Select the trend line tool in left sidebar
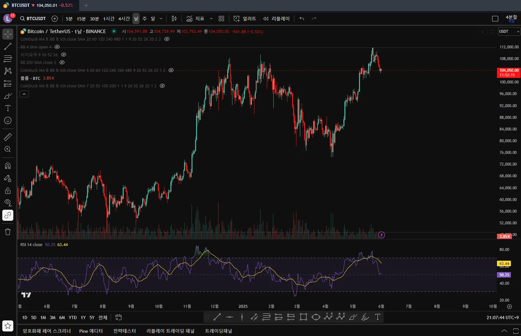 point(8,46)
